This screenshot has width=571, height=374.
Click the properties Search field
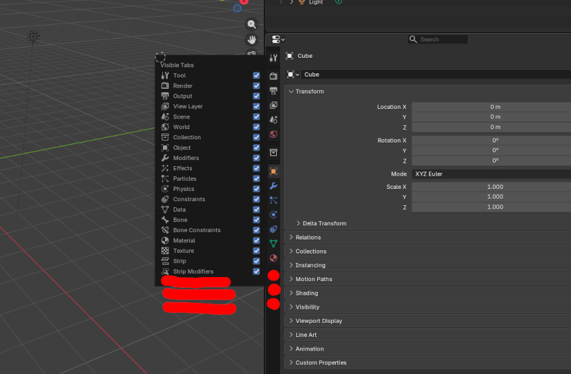click(x=438, y=39)
